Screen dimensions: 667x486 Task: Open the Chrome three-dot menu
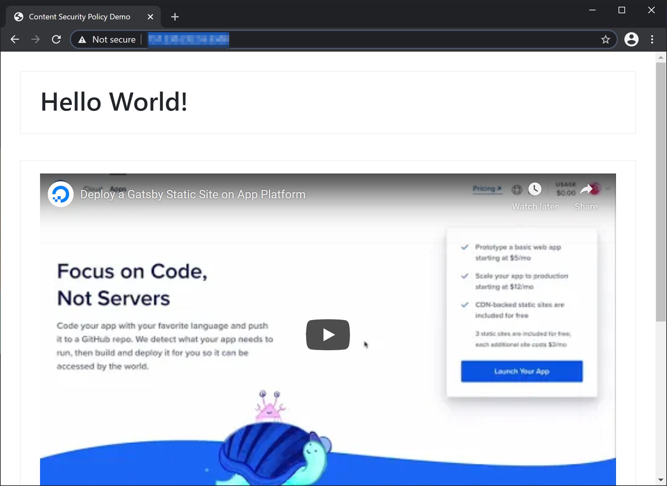(652, 39)
